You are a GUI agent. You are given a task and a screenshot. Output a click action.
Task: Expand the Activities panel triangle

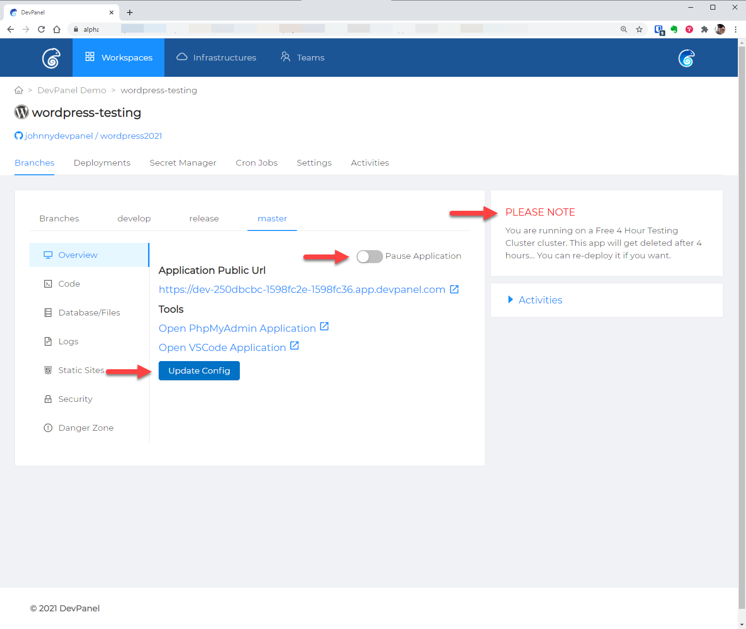point(510,300)
